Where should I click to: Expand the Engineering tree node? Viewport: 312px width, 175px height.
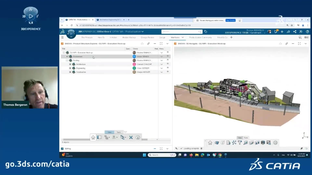(70, 68)
